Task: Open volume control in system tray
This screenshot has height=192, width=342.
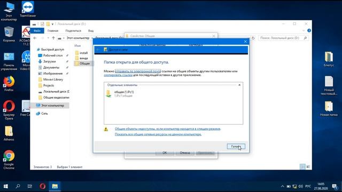Action: [300, 186]
